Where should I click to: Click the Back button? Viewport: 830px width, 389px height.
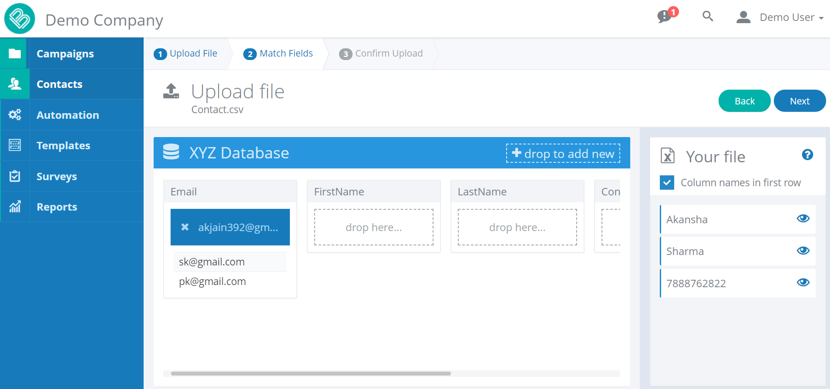744,101
